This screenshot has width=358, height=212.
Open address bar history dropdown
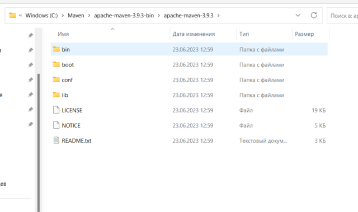click(298, 15)
